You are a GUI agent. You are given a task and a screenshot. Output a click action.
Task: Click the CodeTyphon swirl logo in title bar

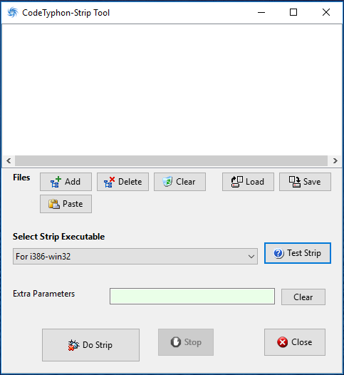click(x=12, y=12)
